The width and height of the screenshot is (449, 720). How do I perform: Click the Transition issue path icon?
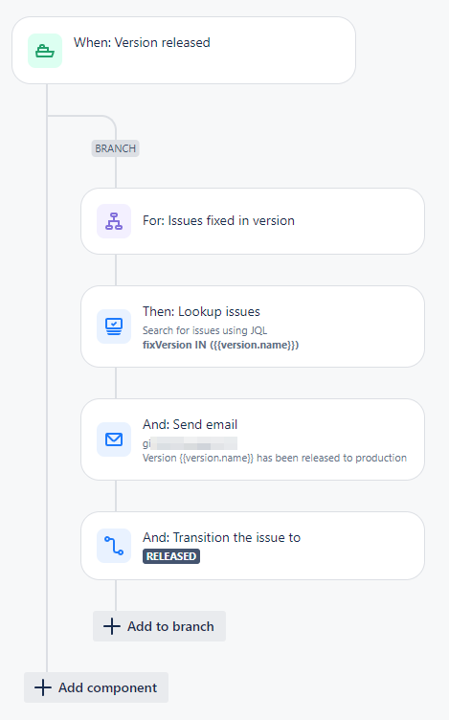[x=114, y=546]
